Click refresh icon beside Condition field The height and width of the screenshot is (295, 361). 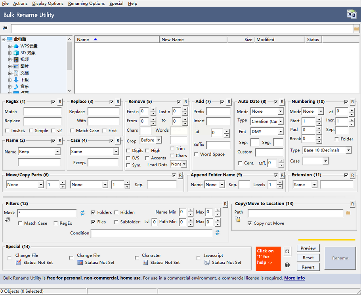click(218, 233)
